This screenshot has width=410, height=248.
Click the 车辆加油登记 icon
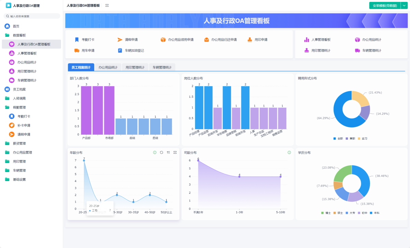[x=120, y=51]
